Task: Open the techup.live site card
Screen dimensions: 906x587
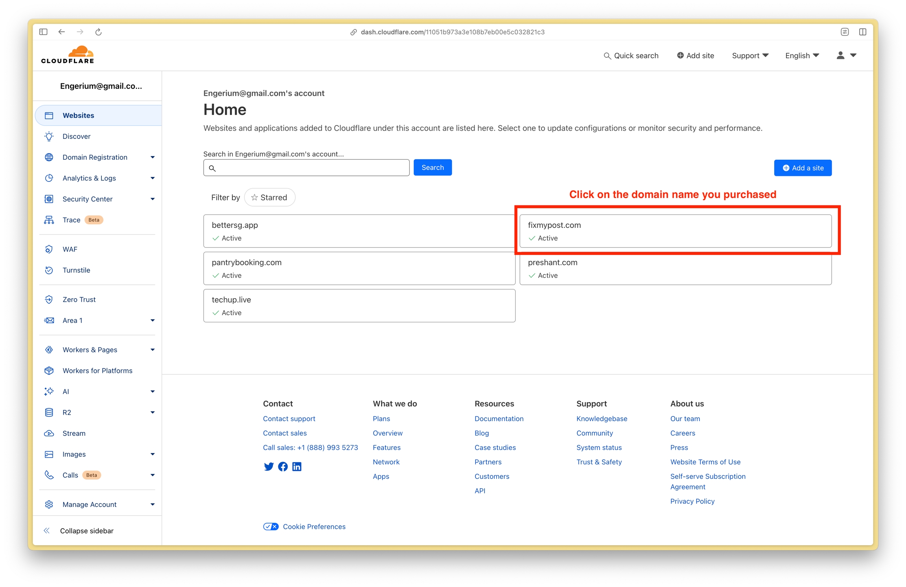Action: 359,306
